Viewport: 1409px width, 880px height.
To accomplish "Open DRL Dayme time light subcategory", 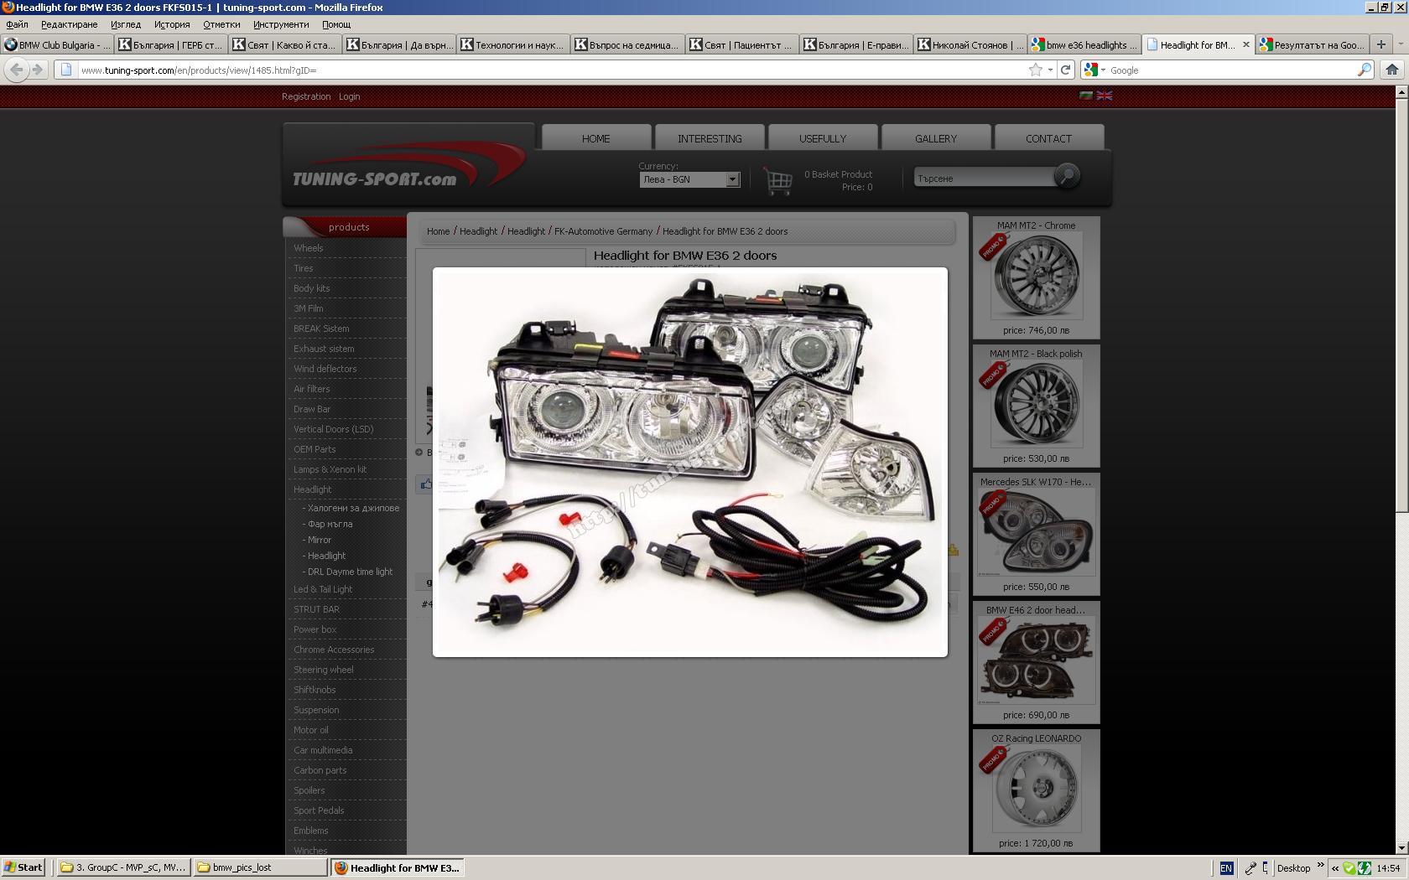I will (350, 572).
